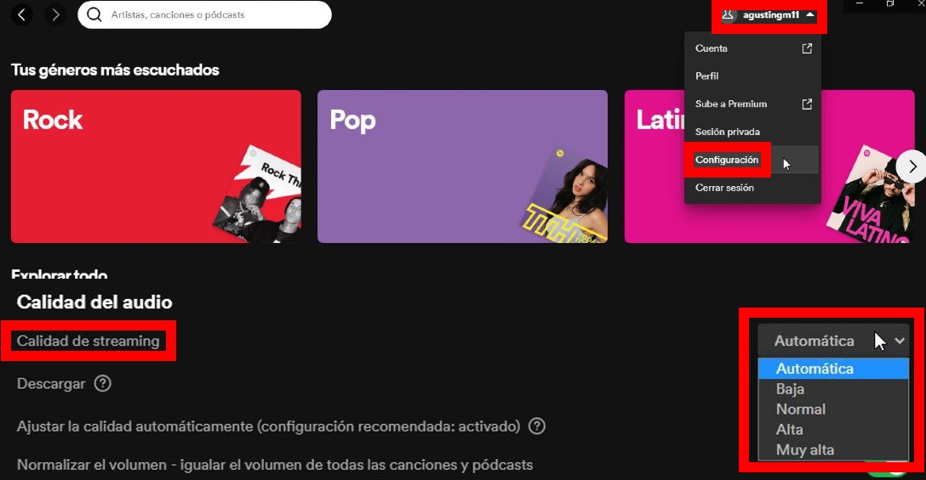Choose Baja from the quality list
The height and width of the screenshot is (480, 926).
point(790,388)
